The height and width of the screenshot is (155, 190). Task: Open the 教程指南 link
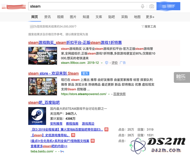click(72, 124)
